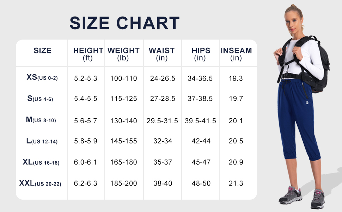This screenshot has width=342, height=212.
Task: Select the XL (US 16-18) size row label
Action: point(41,163)
